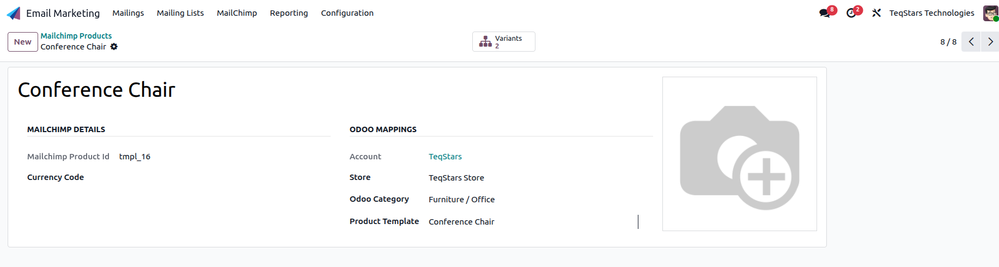Click the MAILCHIMP DETAILS section heading
The width and height of the screenshot is (999, 267).
pos(66,129)
